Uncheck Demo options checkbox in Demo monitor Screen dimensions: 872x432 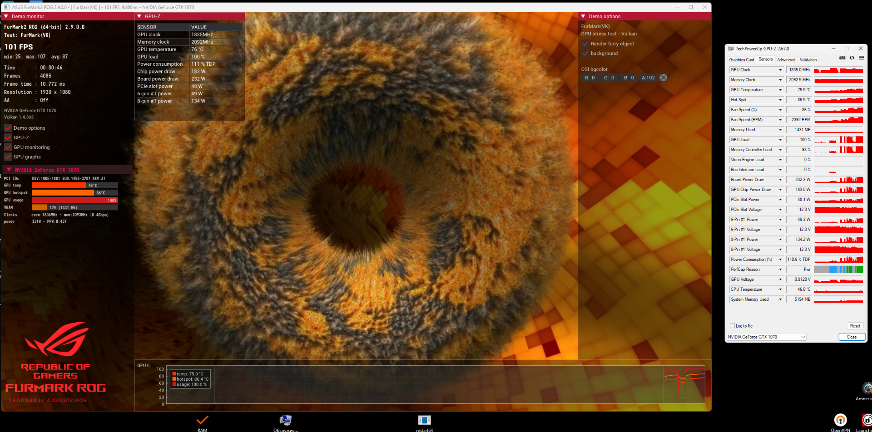point(8,128)
